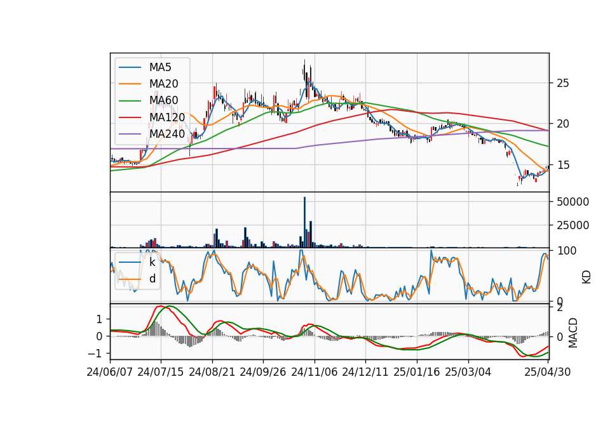Click the 25/04/30 date tick label
This screenshot has width=610, height=438.
pyautogui.click(x=548, y=372)
